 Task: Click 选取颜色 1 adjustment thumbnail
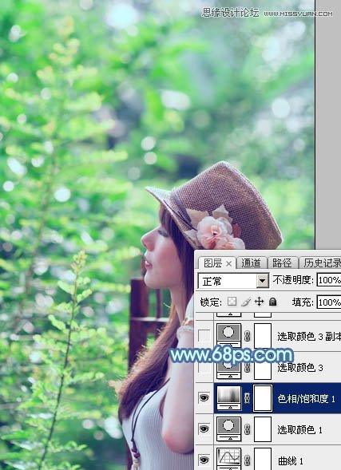[x=229, y=429]
